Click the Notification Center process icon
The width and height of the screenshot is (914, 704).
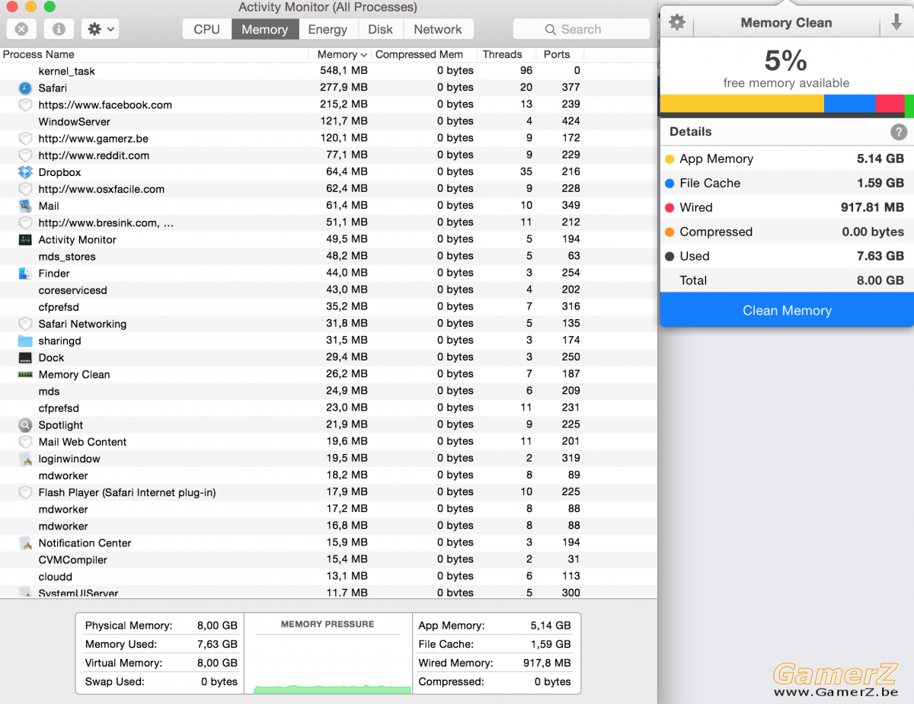pyautogui.click(x=25, y=543)
